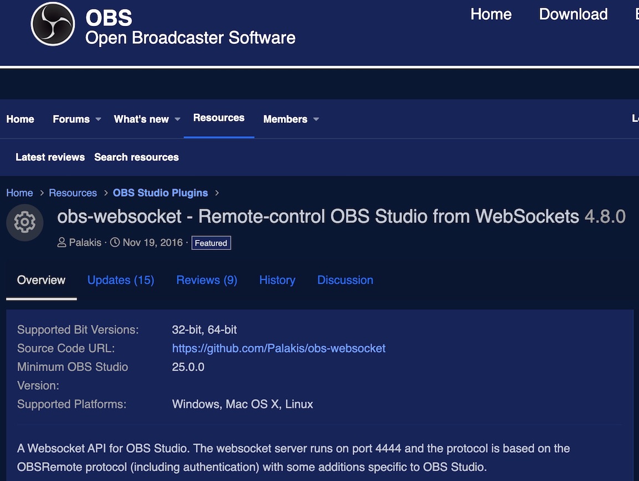
Task: Open the Discussion tab
Action: [x=345, y=280]
